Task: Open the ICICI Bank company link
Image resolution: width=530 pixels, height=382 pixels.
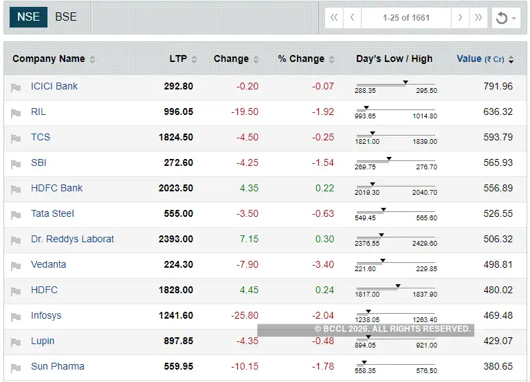Action: tap(54, 86)
